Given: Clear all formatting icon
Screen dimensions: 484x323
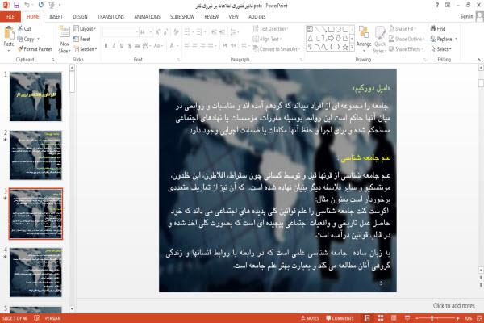Looking at the screenshot, I should [176, 31].
